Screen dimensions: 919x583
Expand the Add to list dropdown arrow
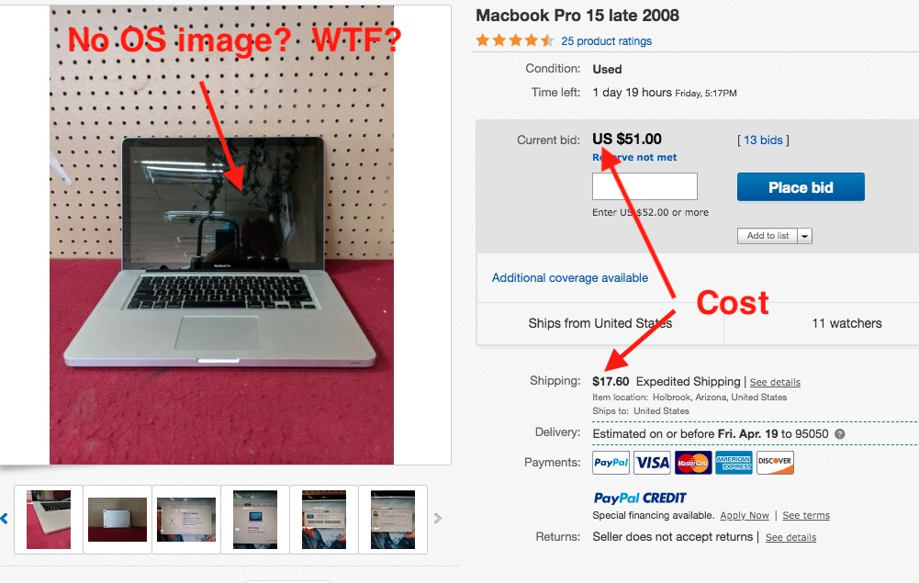pyautogui.click(x=805, y=236)
